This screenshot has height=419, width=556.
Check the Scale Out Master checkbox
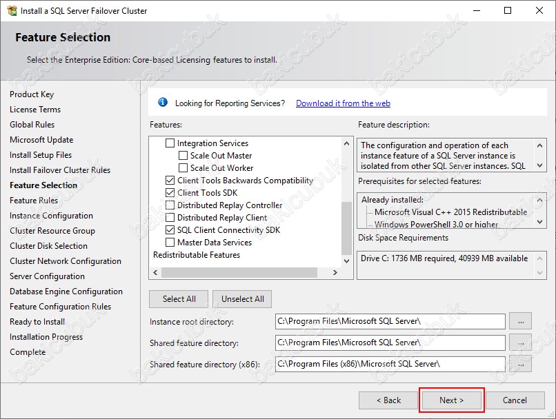click(183, 156)
